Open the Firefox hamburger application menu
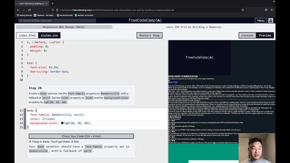Viewport: 290px width, 163px height. 272,10
